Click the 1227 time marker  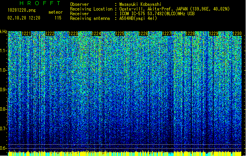(167, 34)
